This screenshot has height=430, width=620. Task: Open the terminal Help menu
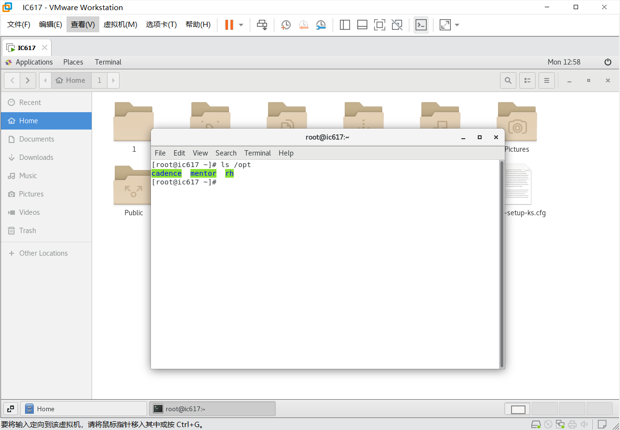coord(286,153)
